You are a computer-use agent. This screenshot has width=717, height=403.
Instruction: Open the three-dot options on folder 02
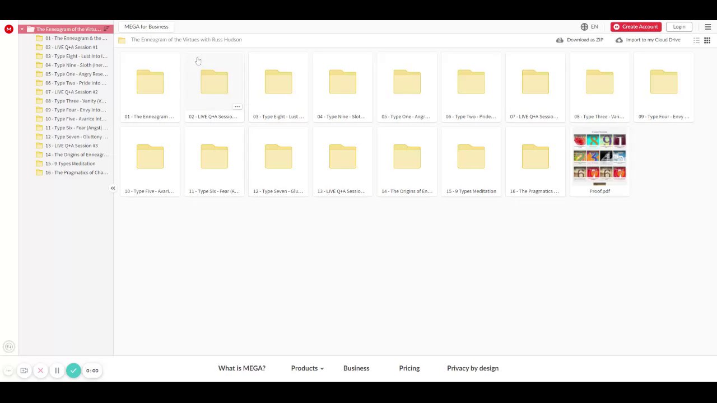point(237,106)
